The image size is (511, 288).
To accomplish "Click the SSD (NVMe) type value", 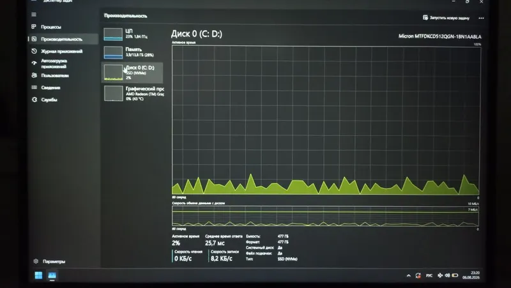I will point(287,259).
